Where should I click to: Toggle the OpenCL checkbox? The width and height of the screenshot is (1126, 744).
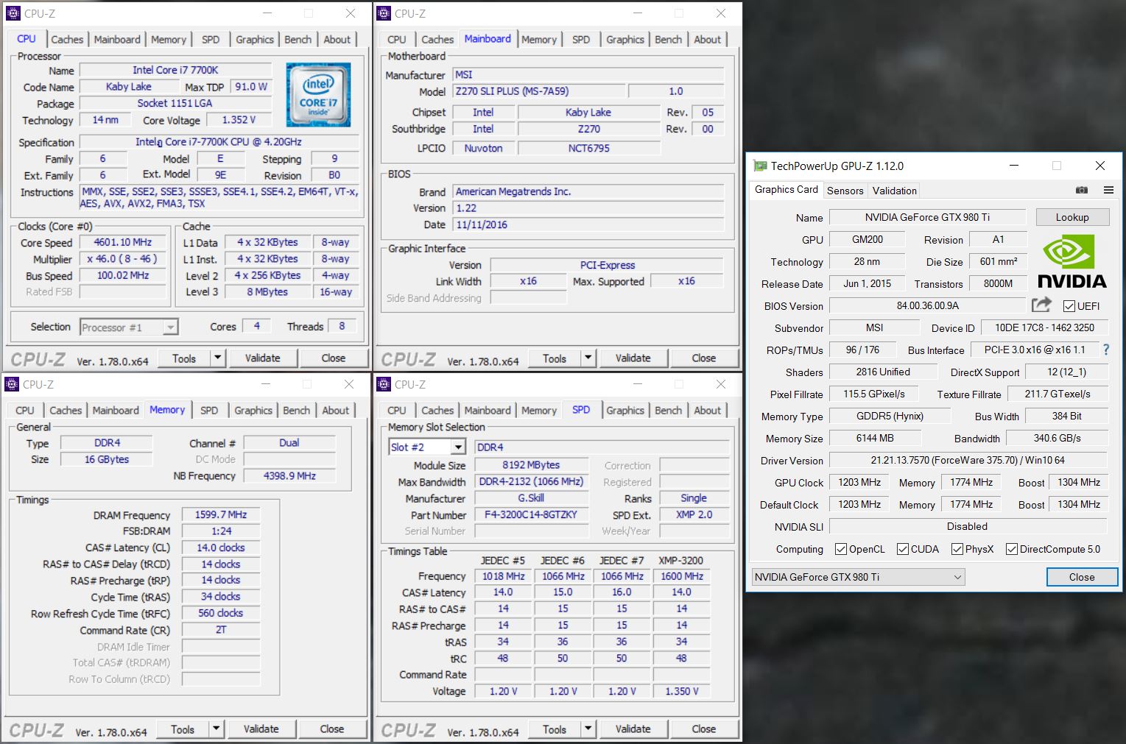[x=841, y=549]
